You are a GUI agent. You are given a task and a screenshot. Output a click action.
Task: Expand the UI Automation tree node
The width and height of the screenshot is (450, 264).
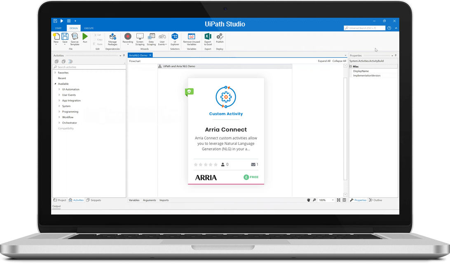59,90
